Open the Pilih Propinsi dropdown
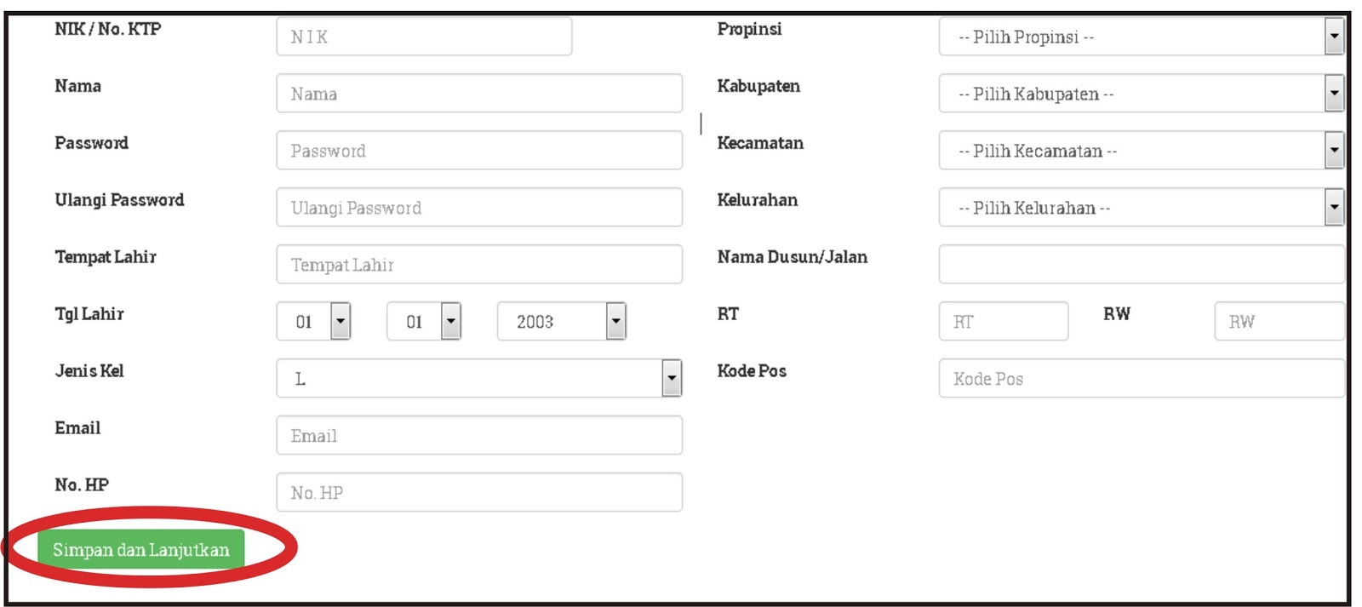Screen dimensions: 1362x607 click(x=1141, y=37)
